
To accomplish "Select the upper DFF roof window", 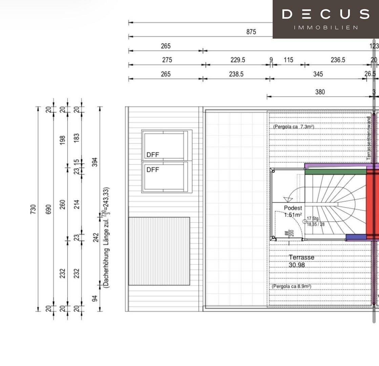I will 167,145.
